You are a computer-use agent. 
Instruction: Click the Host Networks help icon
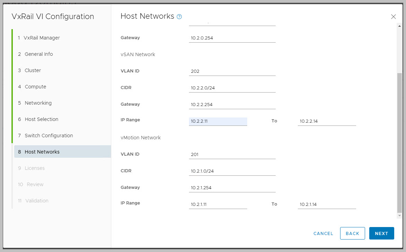(x=179, y=17)
